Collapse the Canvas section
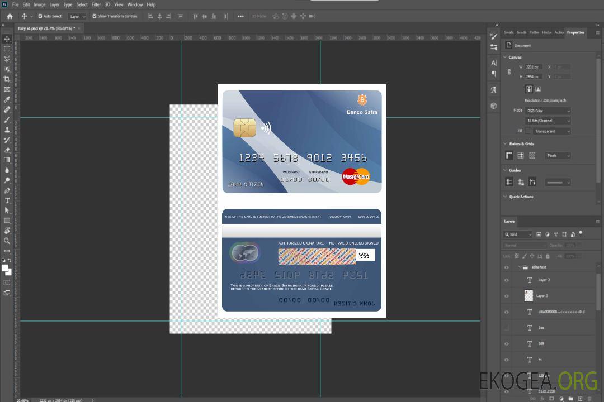Viewport: 604px width, 402px height. click(505, 57)
